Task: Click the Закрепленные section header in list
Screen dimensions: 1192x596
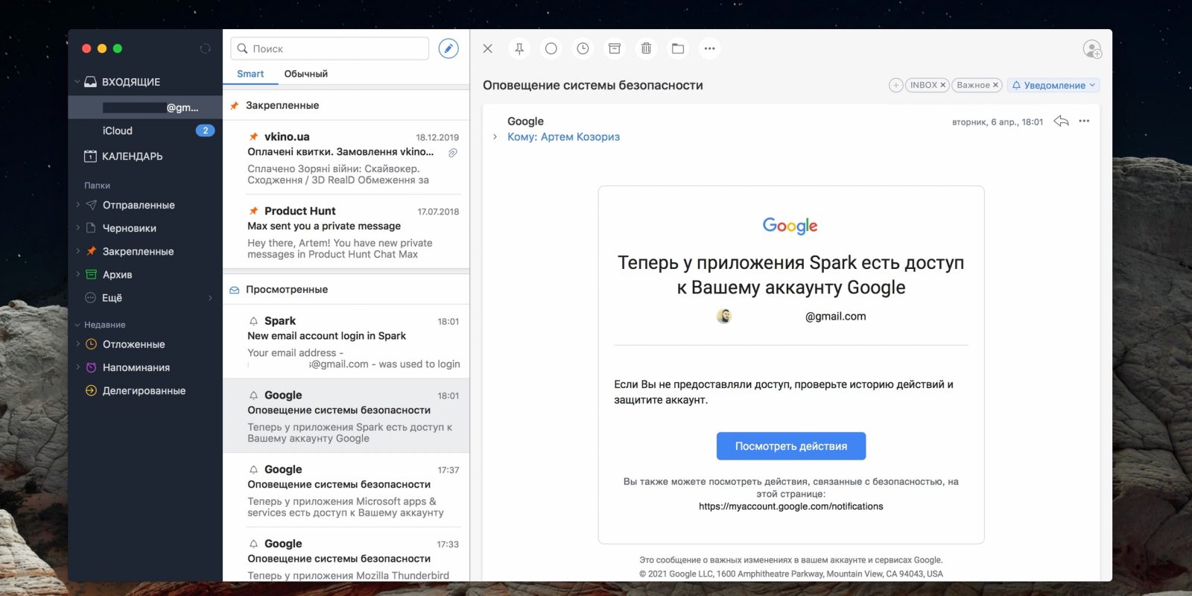Action: coord(346,105)
